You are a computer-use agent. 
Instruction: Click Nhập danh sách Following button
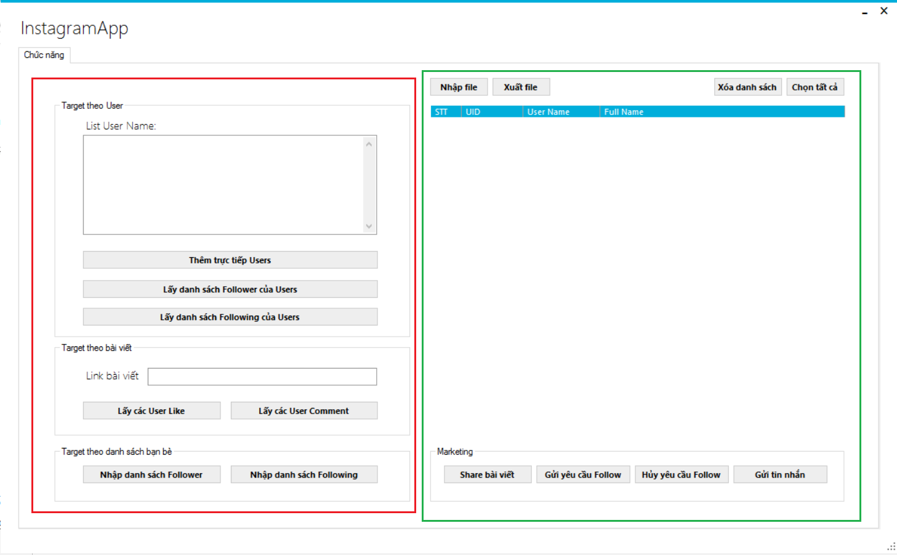pyautogui.click(x=304, y=474)
